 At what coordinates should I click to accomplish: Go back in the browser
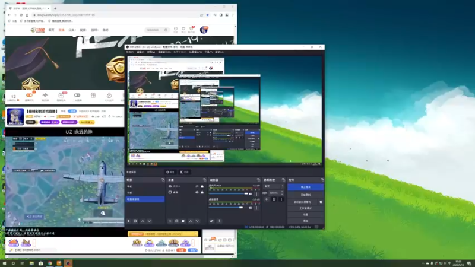click(x=9, y=15)
